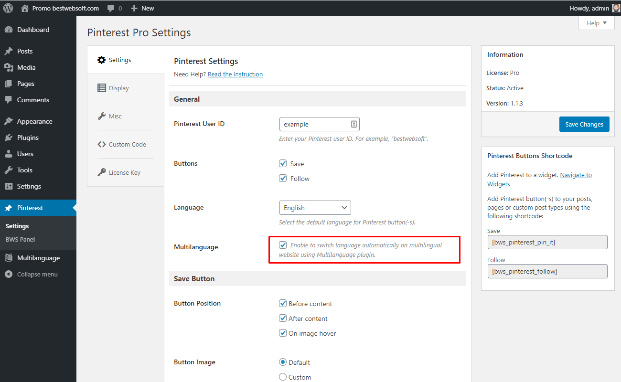Expand the Help dropdown
The image size is (621, 382).
tap(597, 23)
